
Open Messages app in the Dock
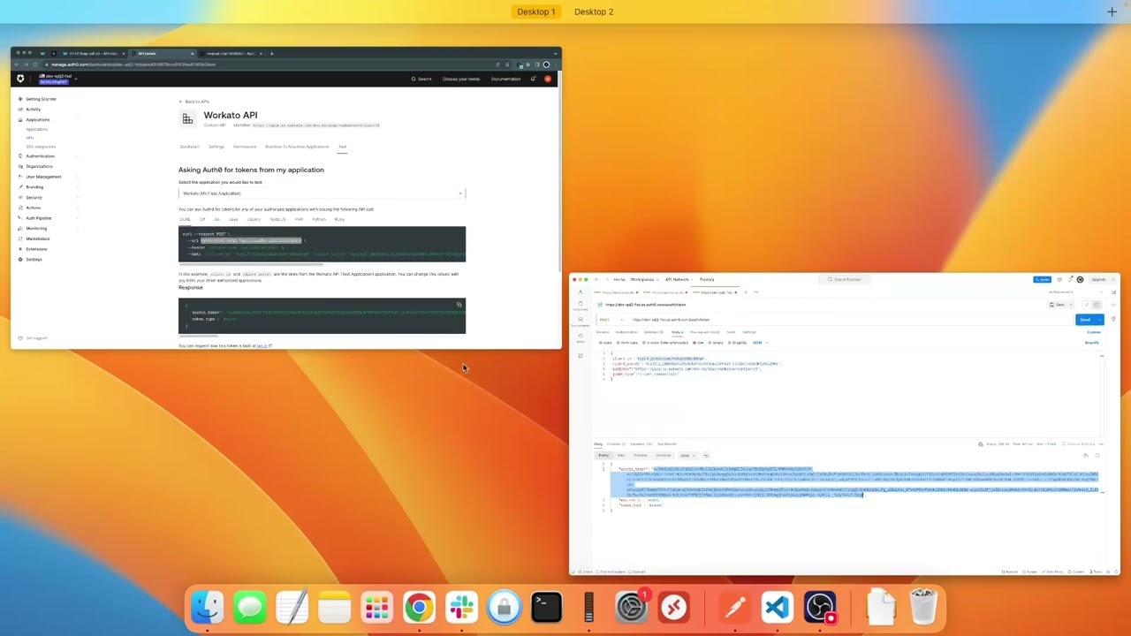pyautogui.click(x=250, y=608)
